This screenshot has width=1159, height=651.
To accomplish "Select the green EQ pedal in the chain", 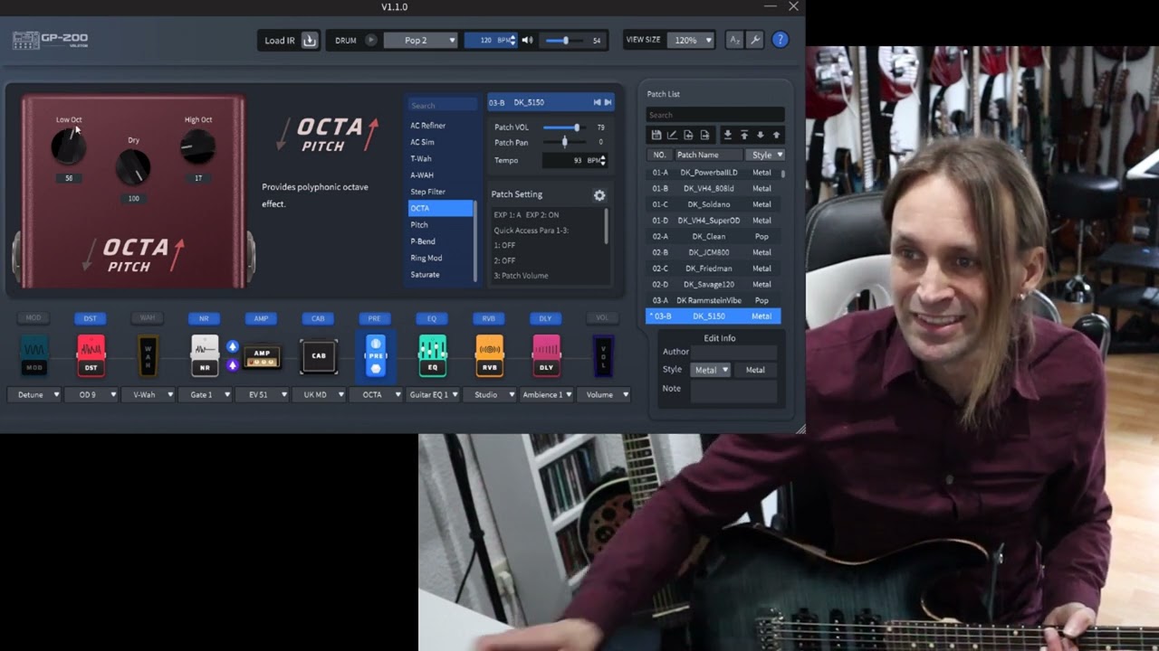I will (432, 356).
